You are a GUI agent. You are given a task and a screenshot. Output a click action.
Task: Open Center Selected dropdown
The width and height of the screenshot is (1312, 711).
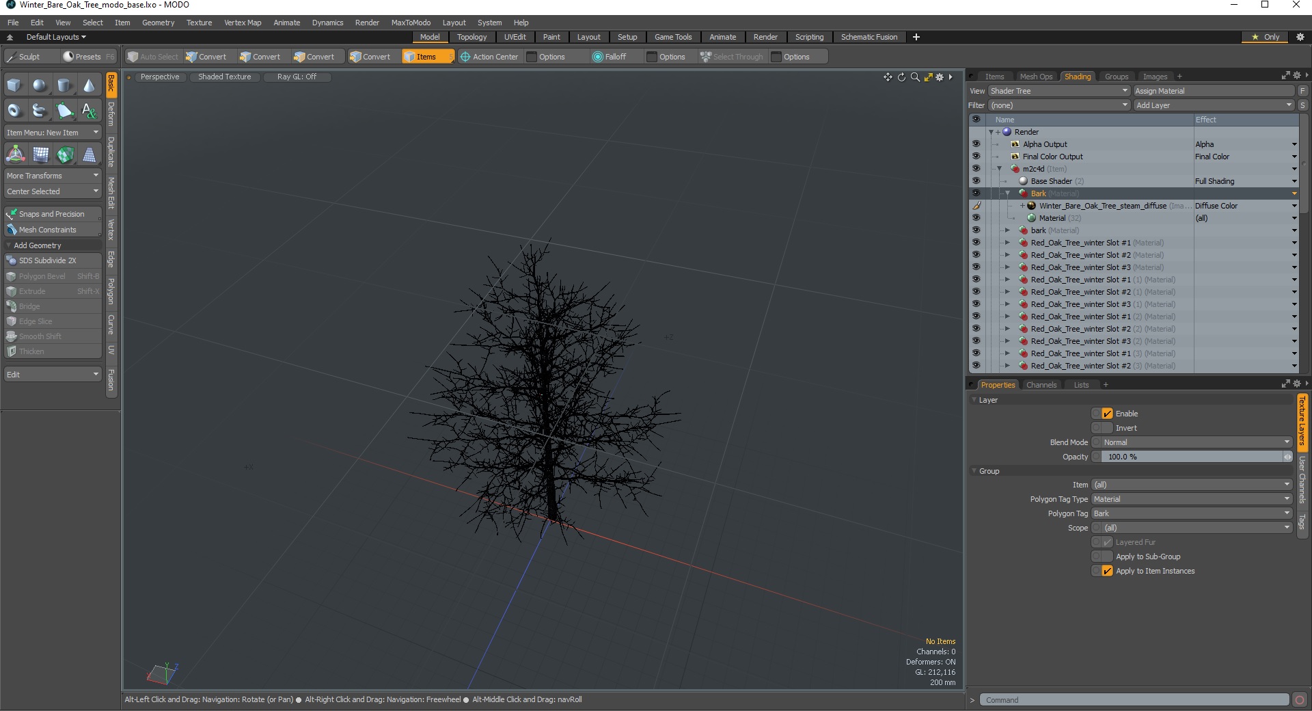coord(53,191)
